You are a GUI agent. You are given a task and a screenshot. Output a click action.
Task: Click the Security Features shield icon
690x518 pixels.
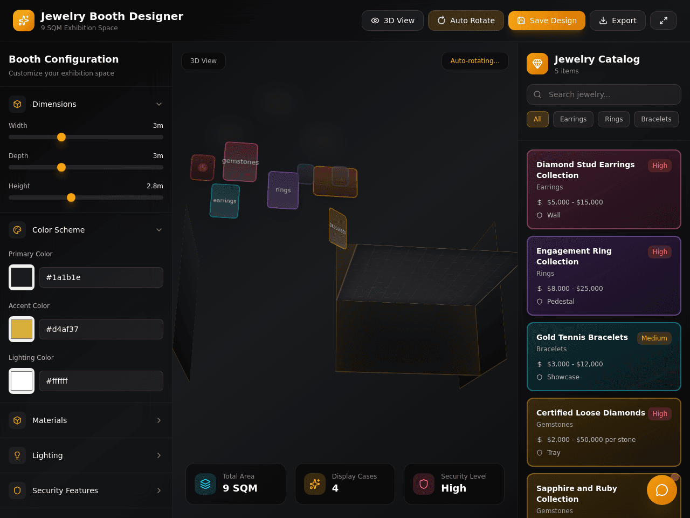pyautogui.click(x=17, y=490)
